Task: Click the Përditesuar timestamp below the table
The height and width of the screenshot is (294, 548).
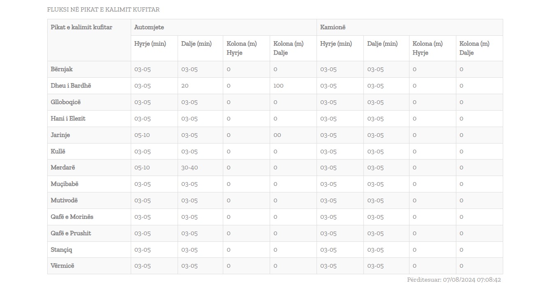Action: point(454,280)
